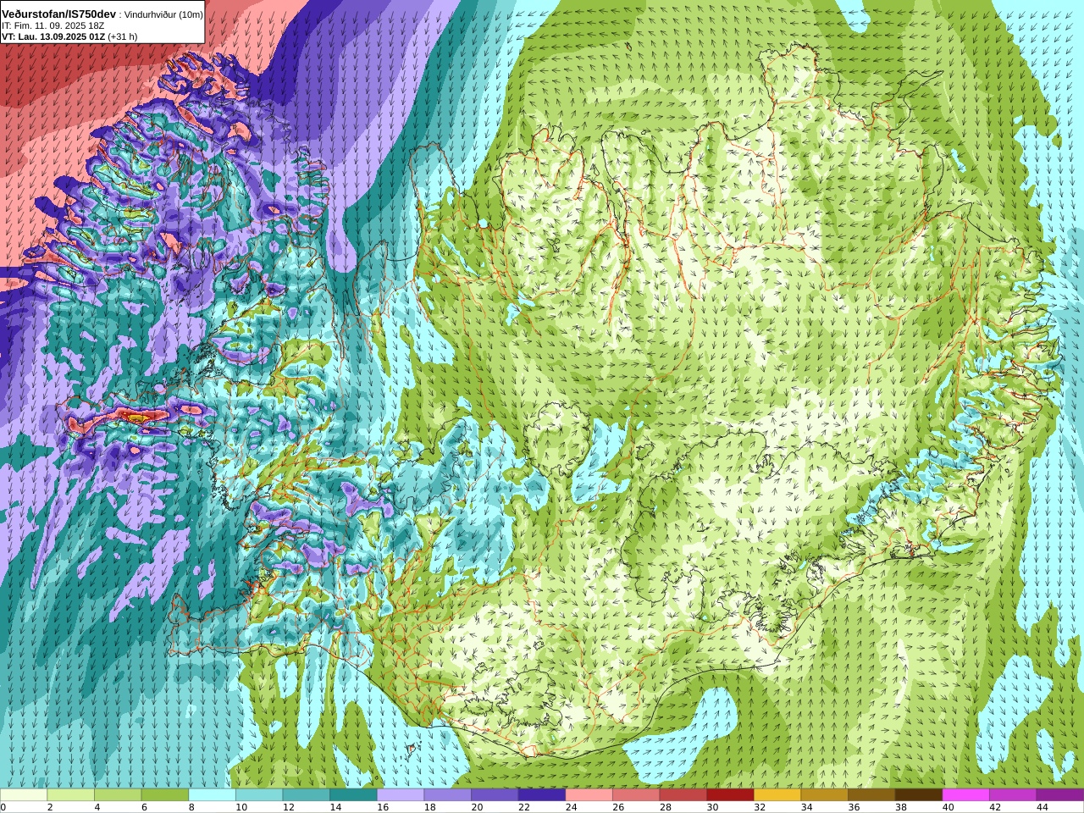Pick the green 4–6 legend swatch
1084x813 pixels.
[118, 795]
